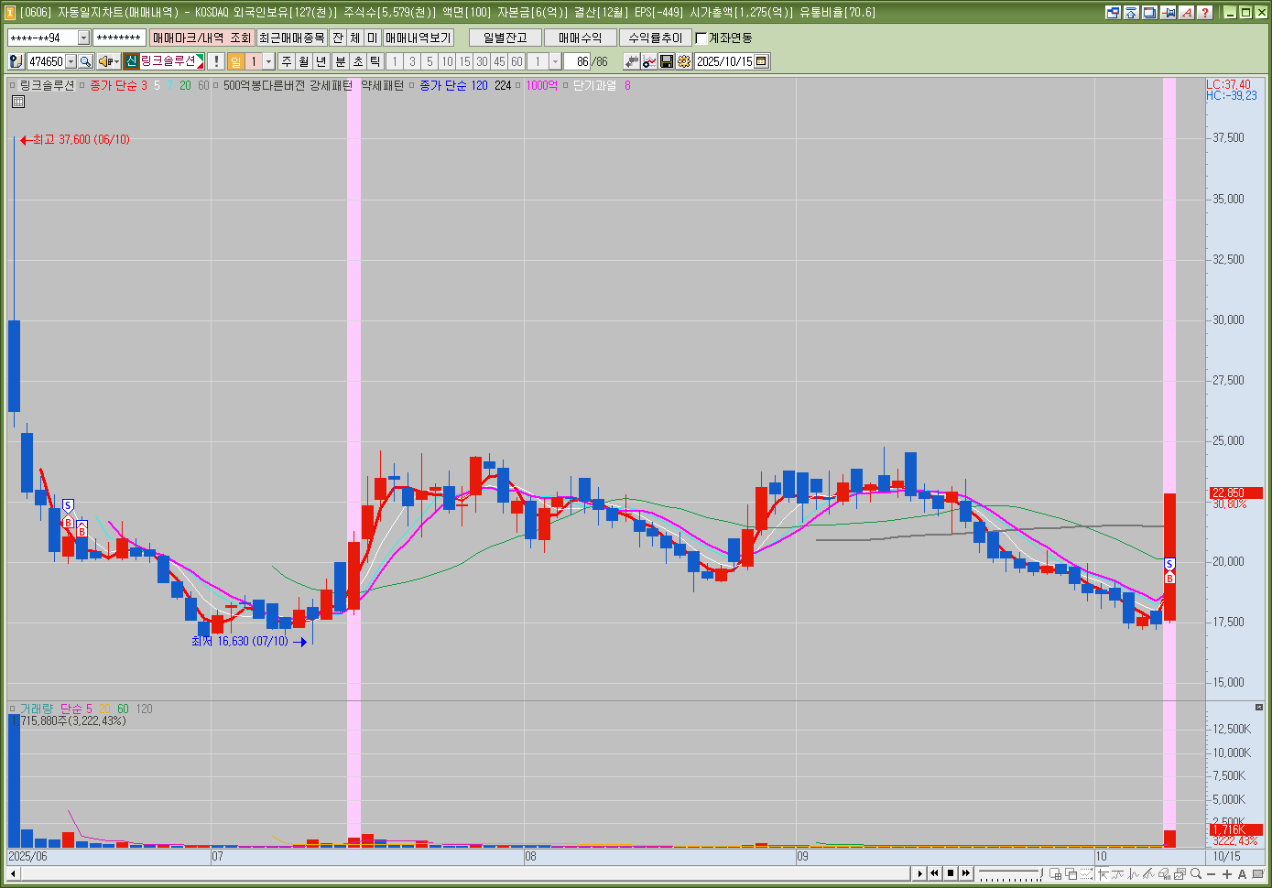Click the play forward button

click(920, 873)
